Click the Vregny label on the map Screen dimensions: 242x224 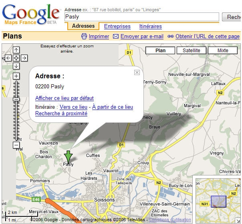point(217,153)
